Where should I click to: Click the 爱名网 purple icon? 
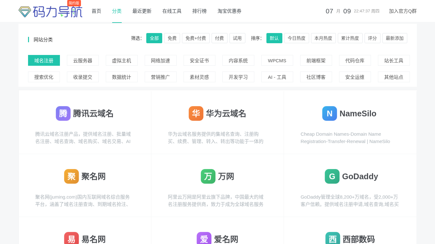tap(204, 238)
